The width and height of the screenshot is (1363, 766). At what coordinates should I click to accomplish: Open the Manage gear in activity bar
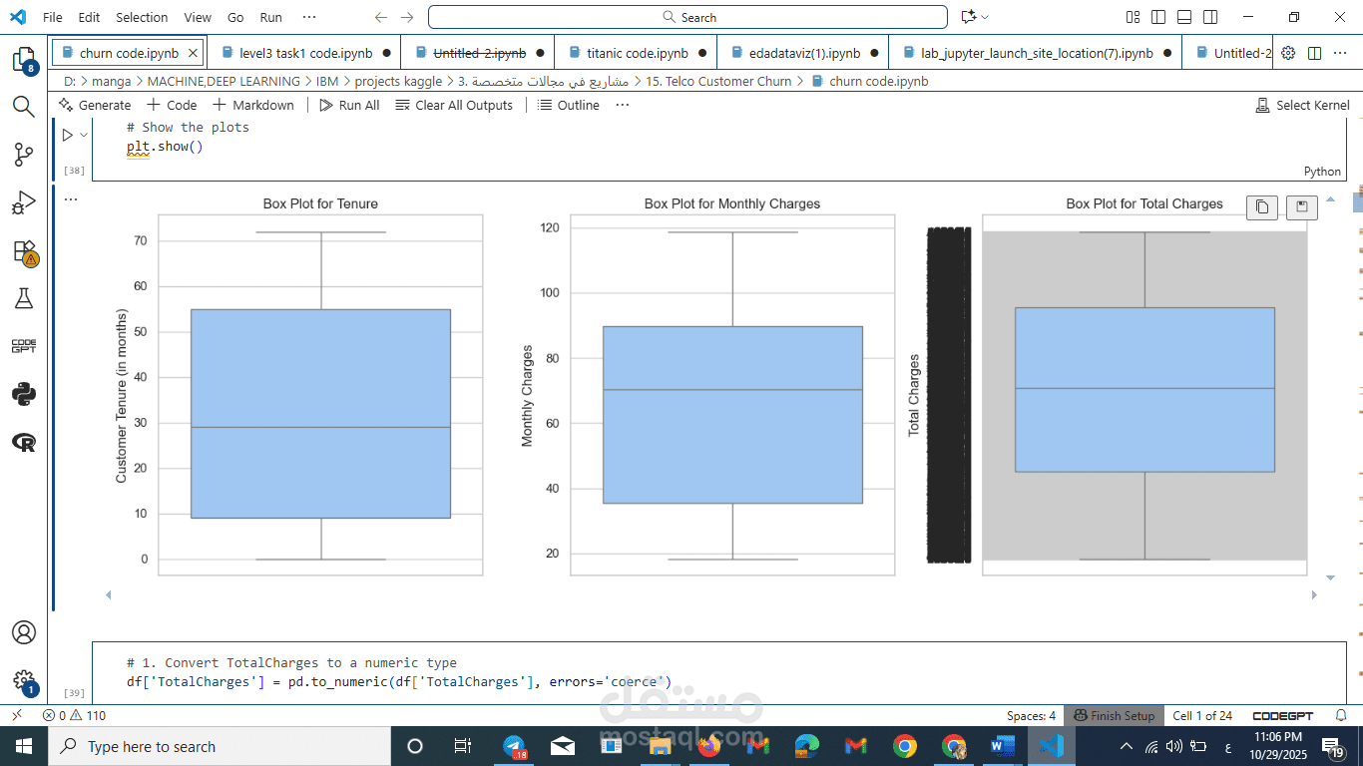click(24, 681)
